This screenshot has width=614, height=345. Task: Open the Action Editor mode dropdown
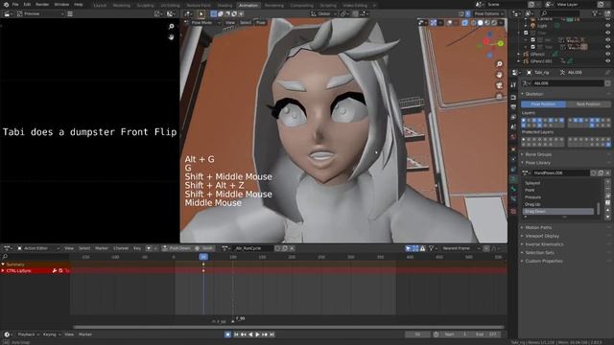coord(38,248)
